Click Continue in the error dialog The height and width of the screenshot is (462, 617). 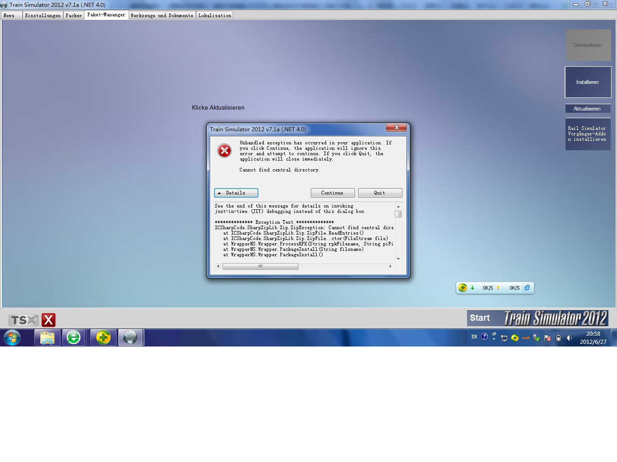pyautogui.click(x=332, y=193)
